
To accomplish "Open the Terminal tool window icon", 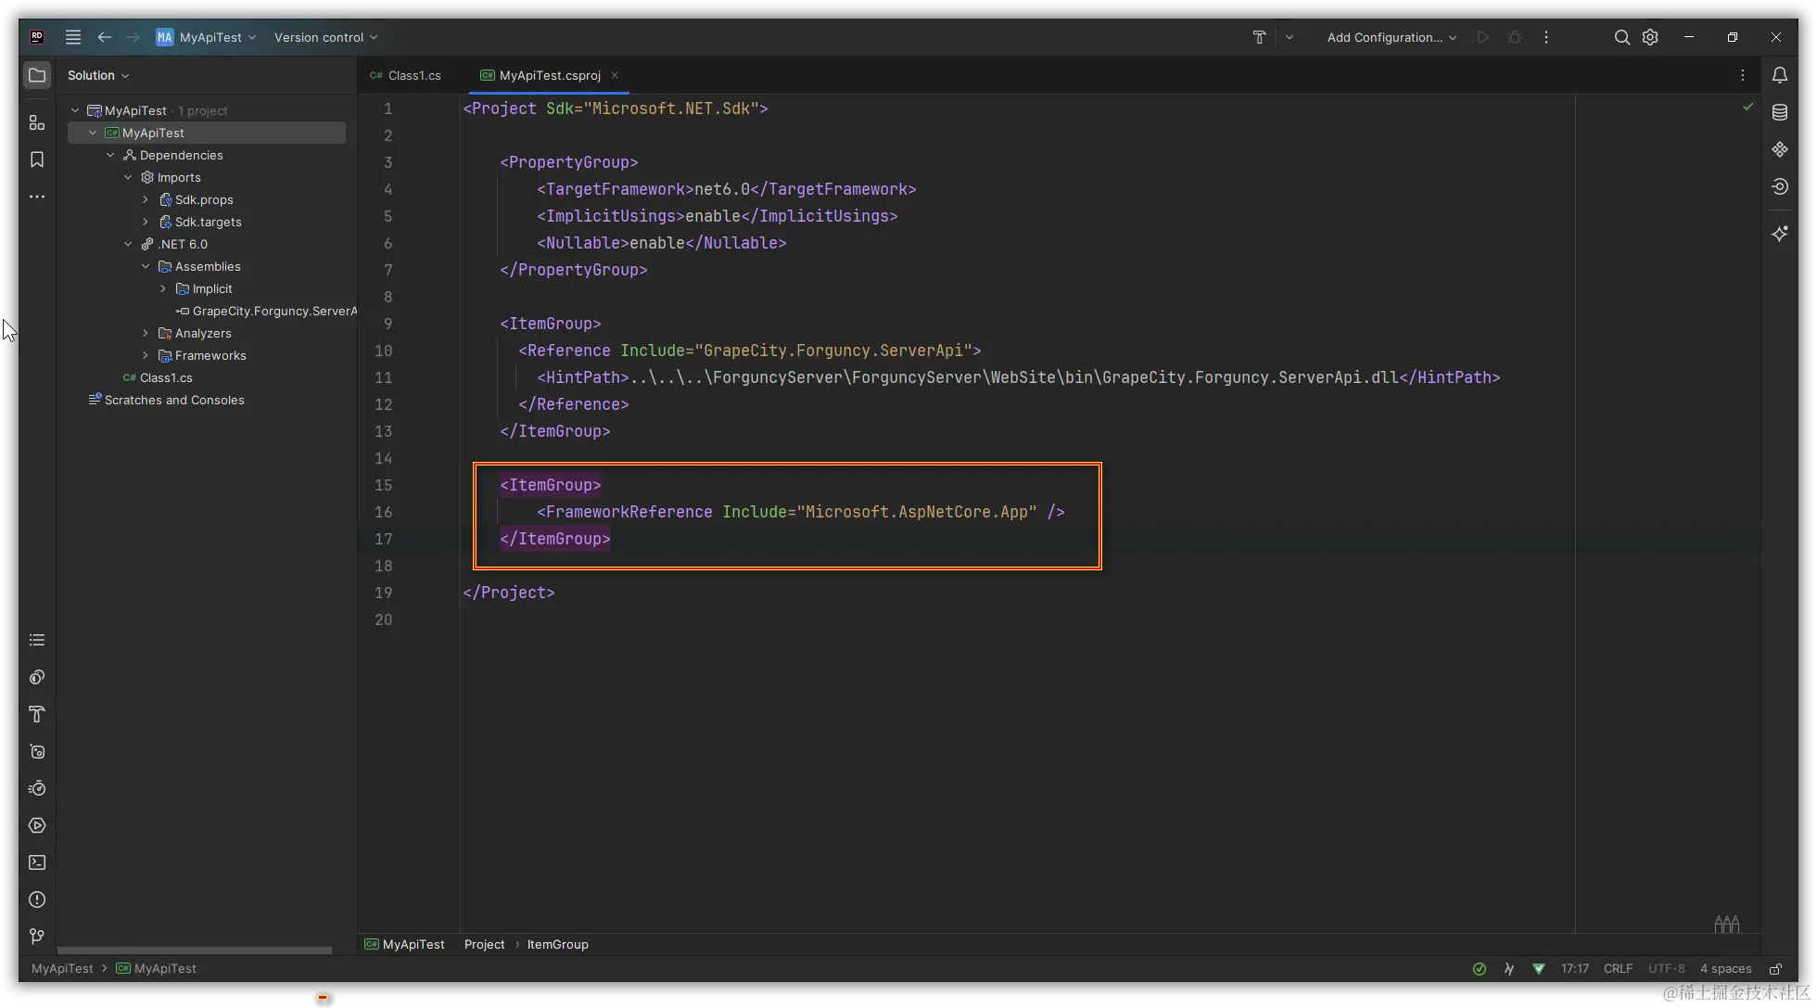I will (x=37, y=862).
